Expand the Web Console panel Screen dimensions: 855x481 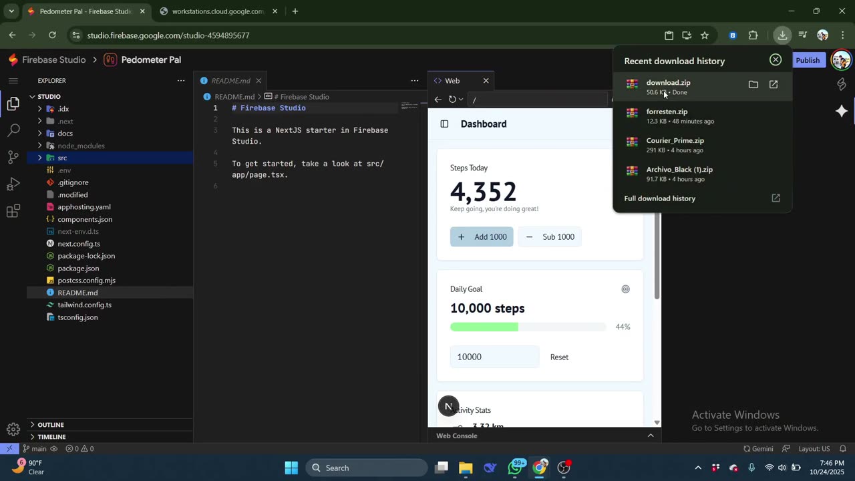coord(651,436)
